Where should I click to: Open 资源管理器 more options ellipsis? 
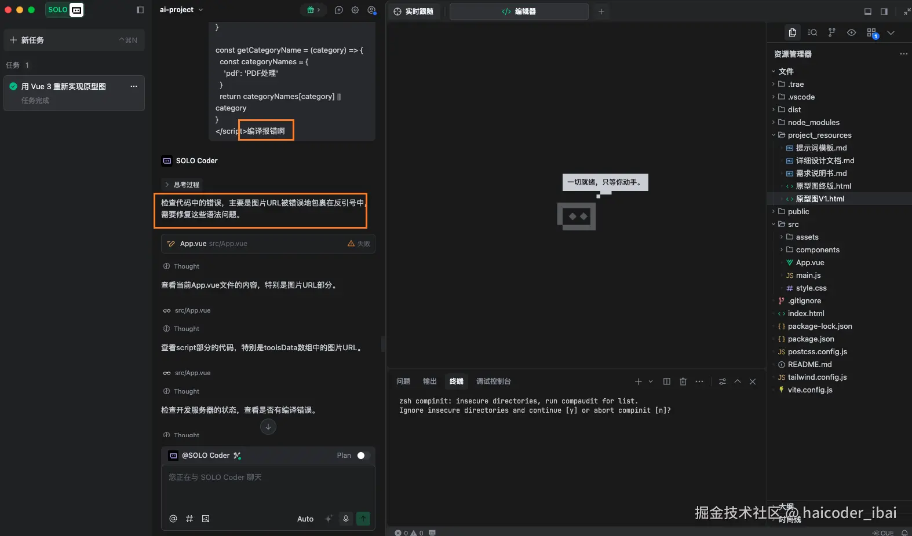tap(903, 54)
